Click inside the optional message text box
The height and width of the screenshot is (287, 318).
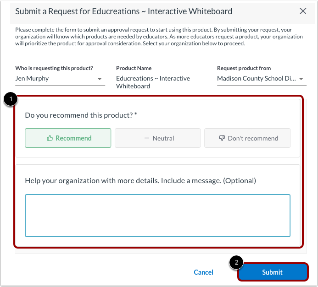[157, 216]
